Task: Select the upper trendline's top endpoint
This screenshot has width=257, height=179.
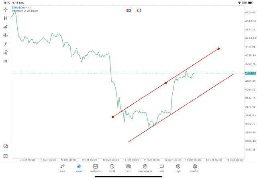Action: pos(218,49)
